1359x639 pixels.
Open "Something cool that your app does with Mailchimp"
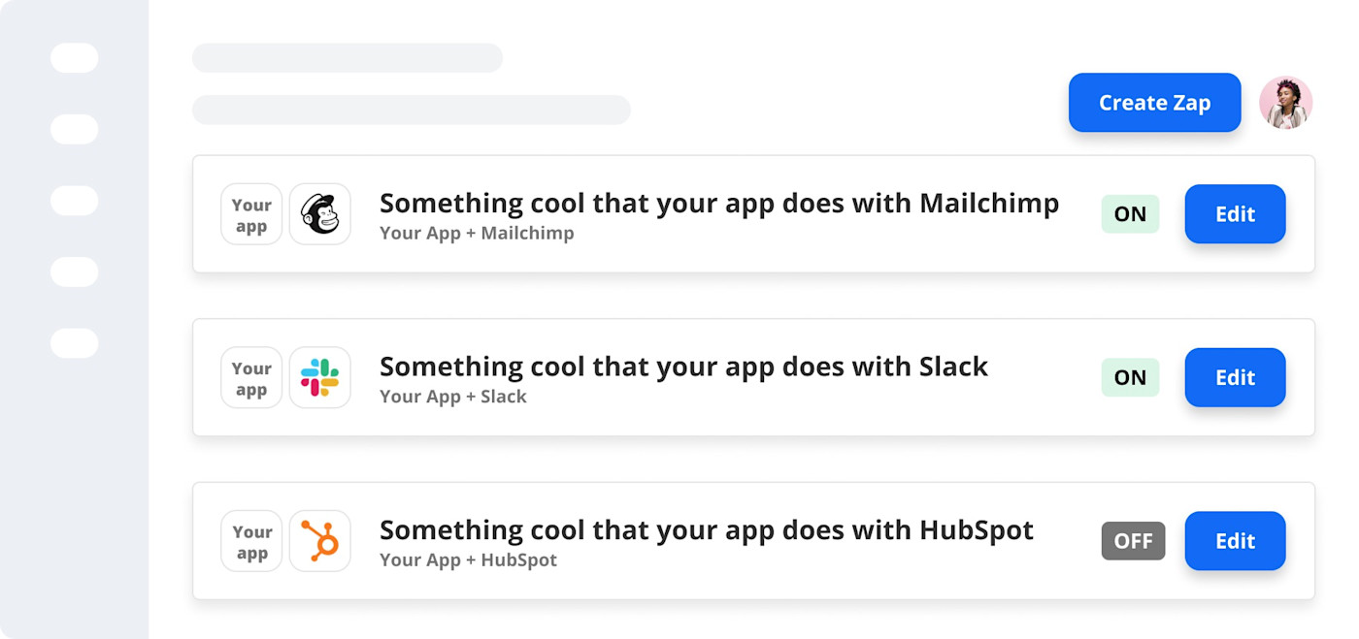718,204
